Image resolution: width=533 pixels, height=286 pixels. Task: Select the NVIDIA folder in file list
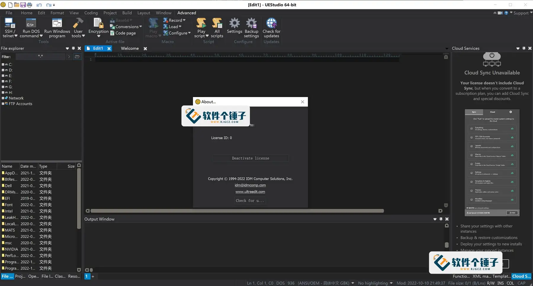pos(11,249)
